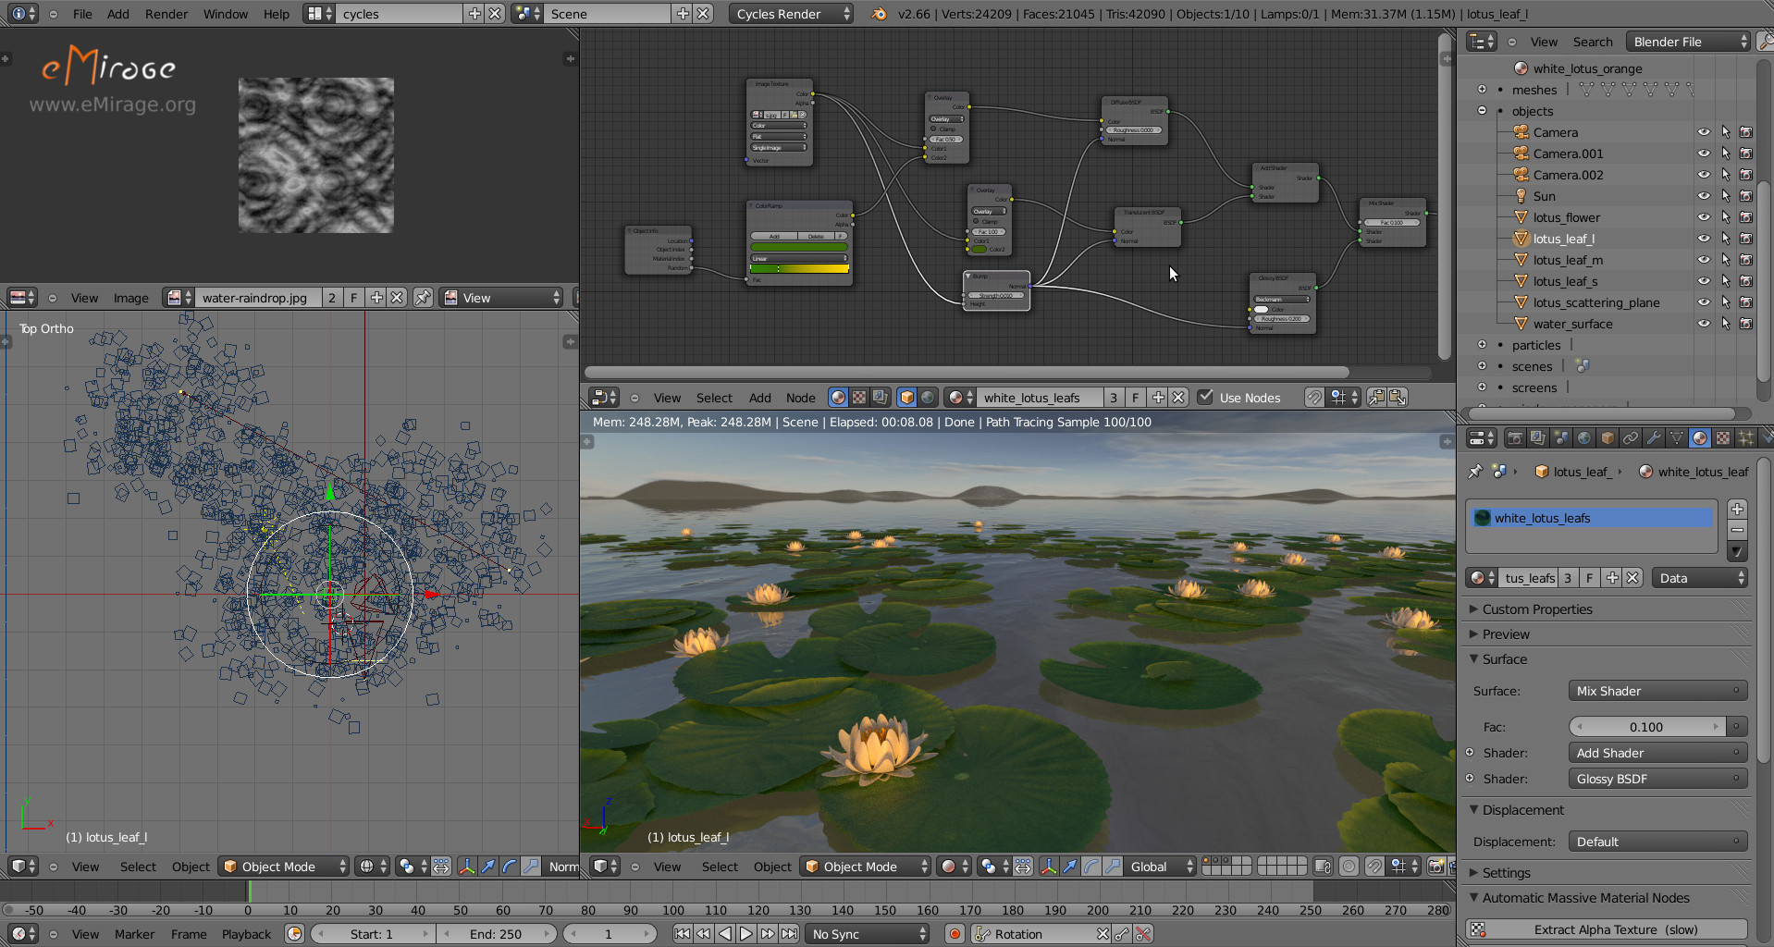Choose Object shader nodes cube icon
The height and width of the screenshot is (947, 1774).
(x=906, y=398)
